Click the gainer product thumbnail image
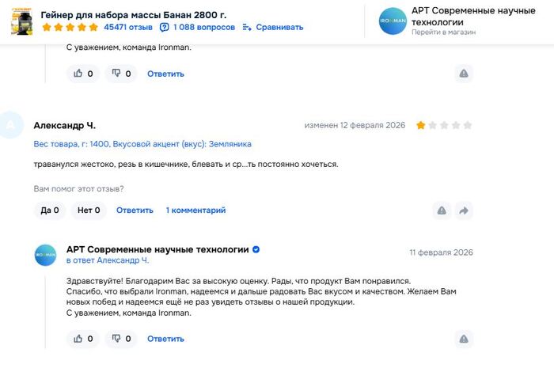The width and height of the screenshot is (554, 387). 21,21
